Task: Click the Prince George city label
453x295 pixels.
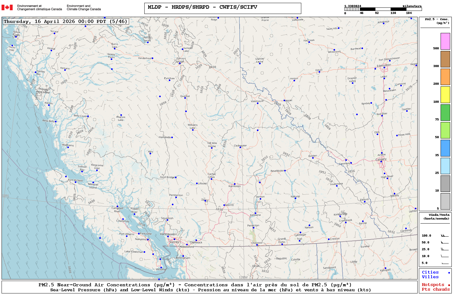Action: point(180,60)
